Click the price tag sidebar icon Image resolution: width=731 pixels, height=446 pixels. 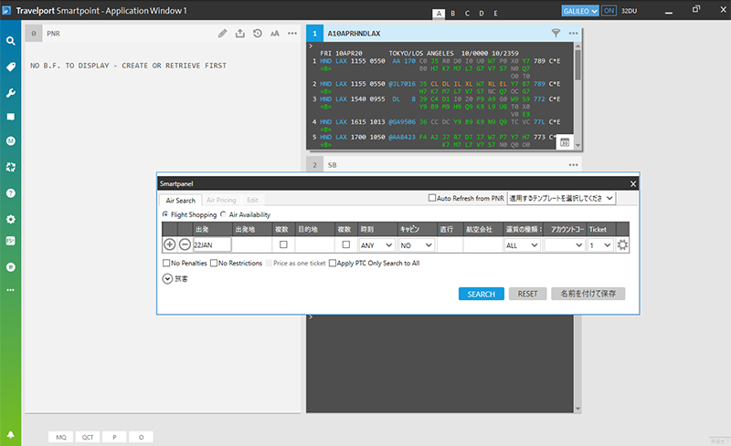10,67
